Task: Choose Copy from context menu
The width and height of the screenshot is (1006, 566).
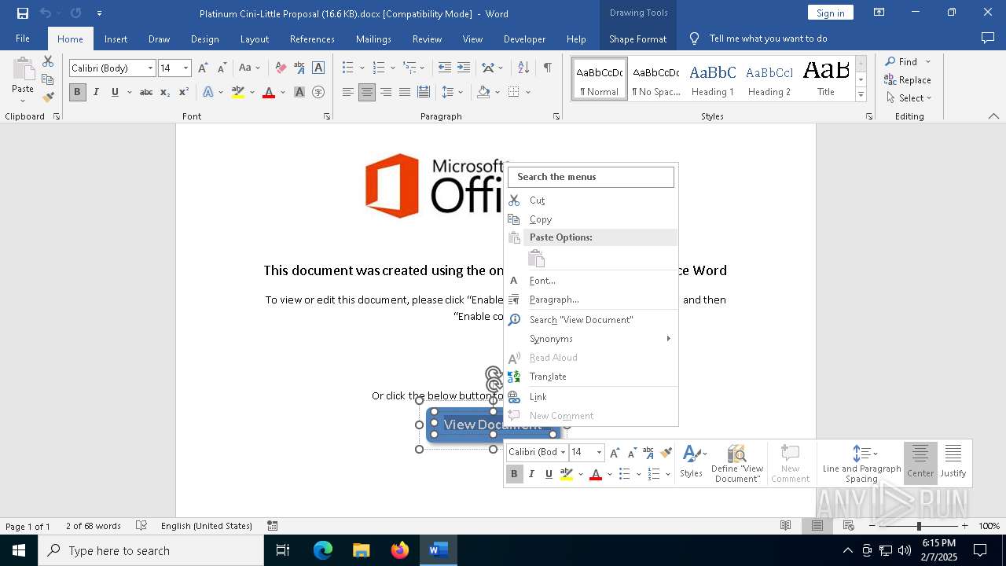Action: [x=591, y=219]
